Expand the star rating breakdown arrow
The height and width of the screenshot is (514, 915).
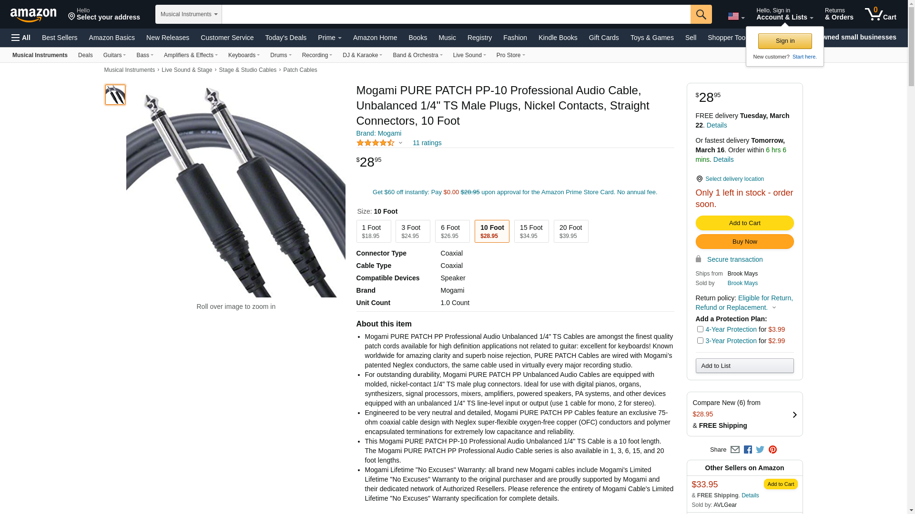click(x=400, y=143)
